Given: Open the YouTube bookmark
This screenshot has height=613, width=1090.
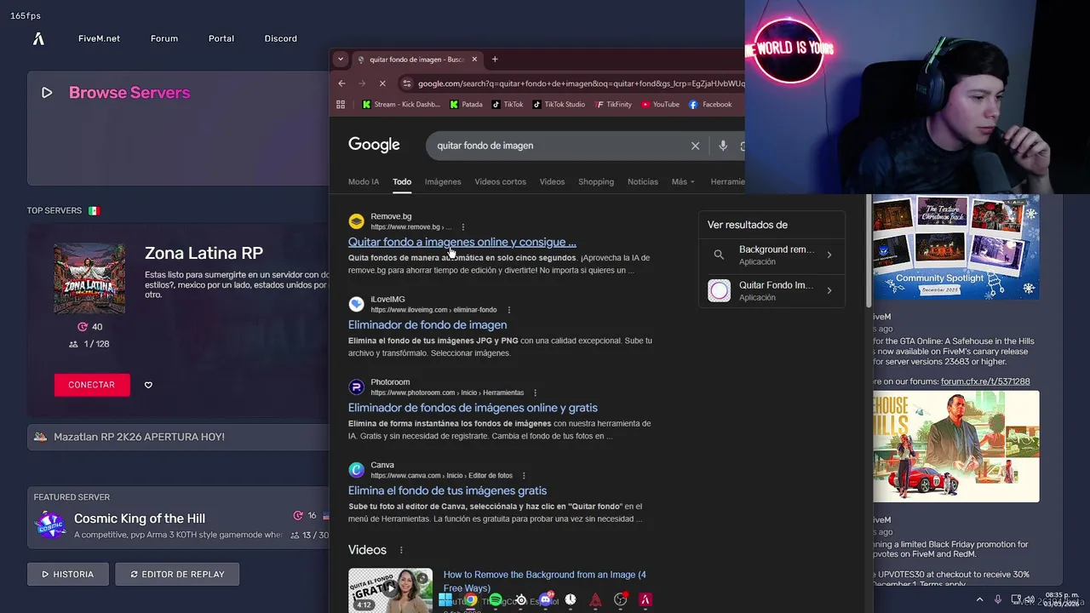Looking at the screenshot, I should point(660,105).
